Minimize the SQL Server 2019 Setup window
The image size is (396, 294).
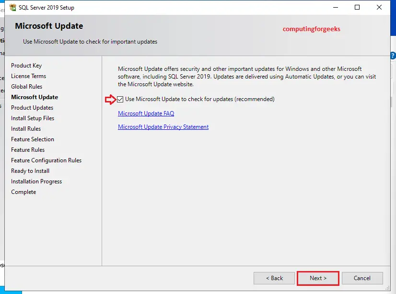coord(336,7)
